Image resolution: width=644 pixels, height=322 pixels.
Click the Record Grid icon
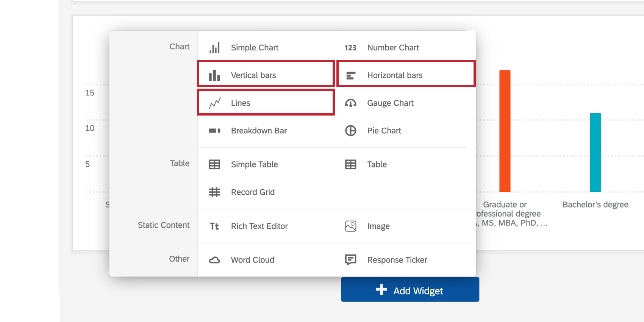pos(214,192)
